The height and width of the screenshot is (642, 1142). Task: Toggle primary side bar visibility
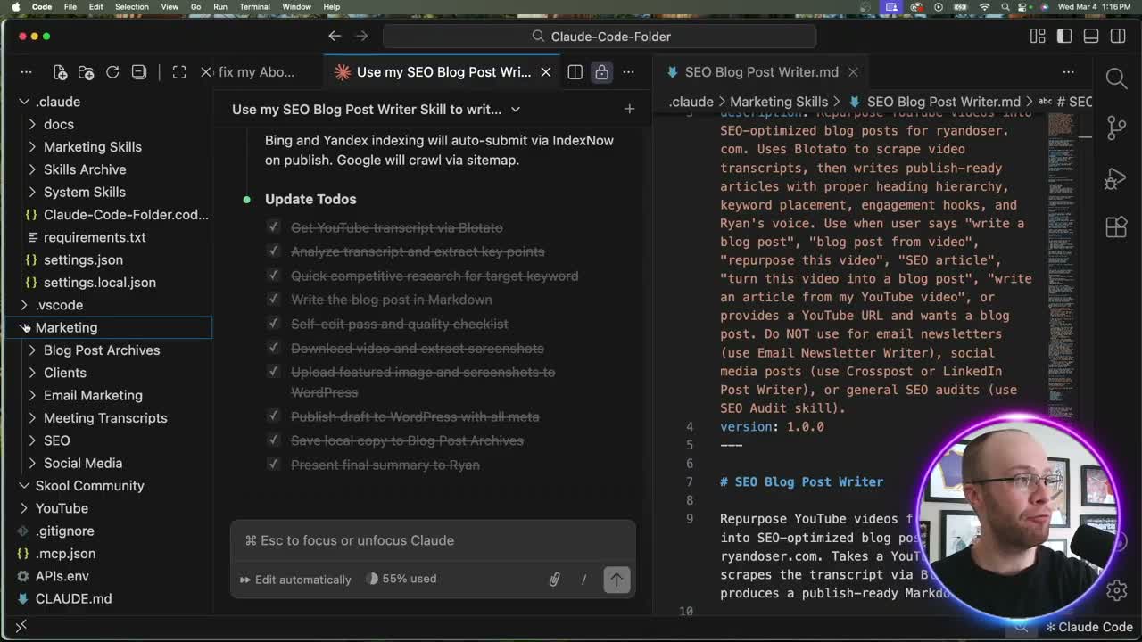[1064, 37]
